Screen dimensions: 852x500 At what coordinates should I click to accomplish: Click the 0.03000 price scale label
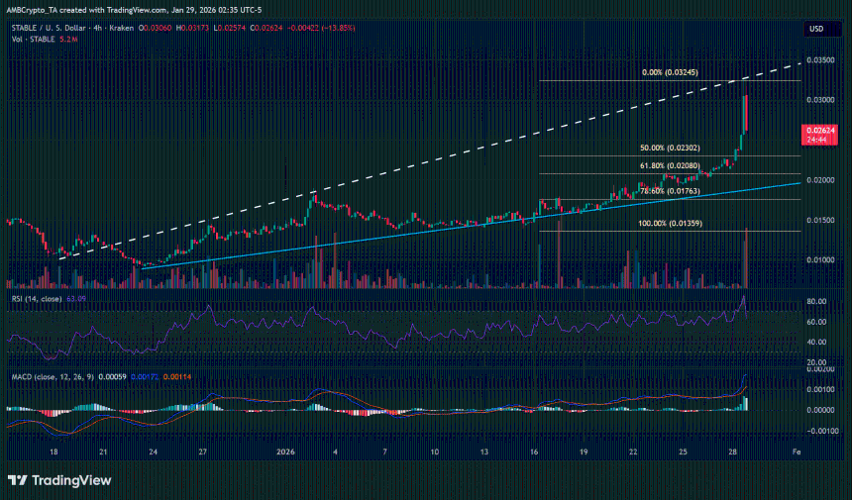pyautogui.click(x=817, y=100)
